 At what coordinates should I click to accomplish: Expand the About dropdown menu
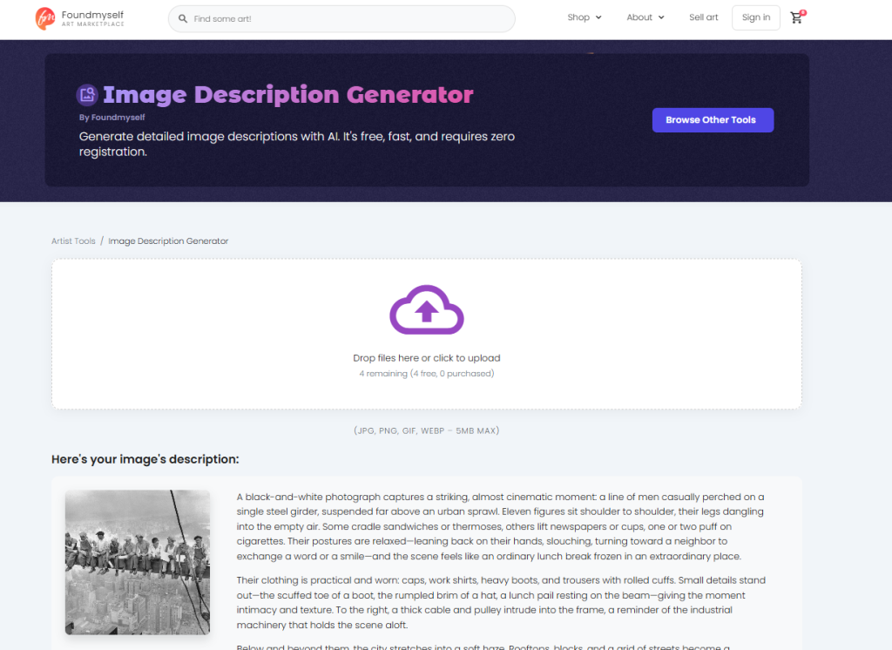[x=645, y=17]
